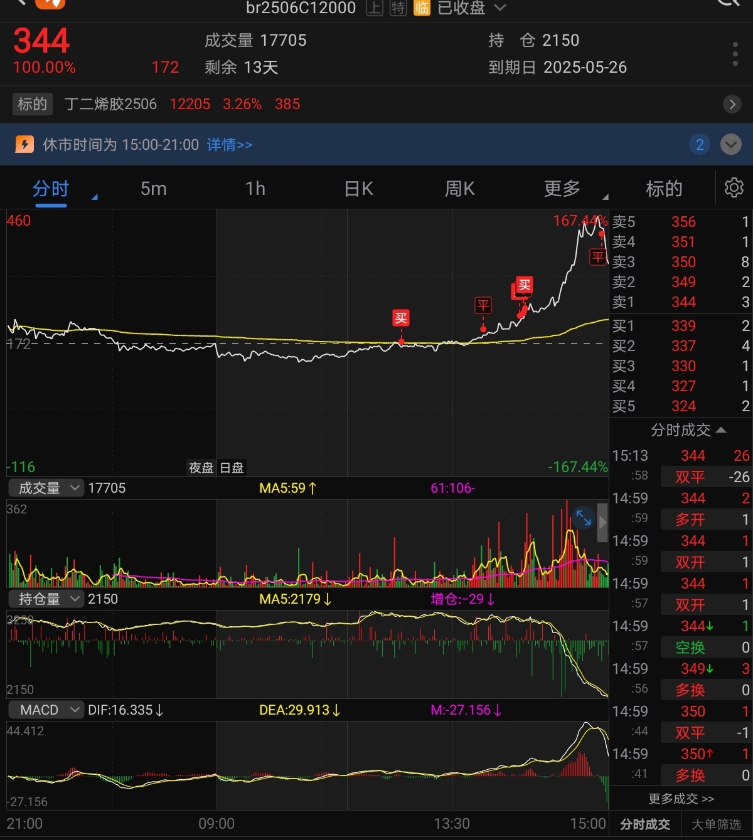Open chart settings gear icon

[734, 187]
